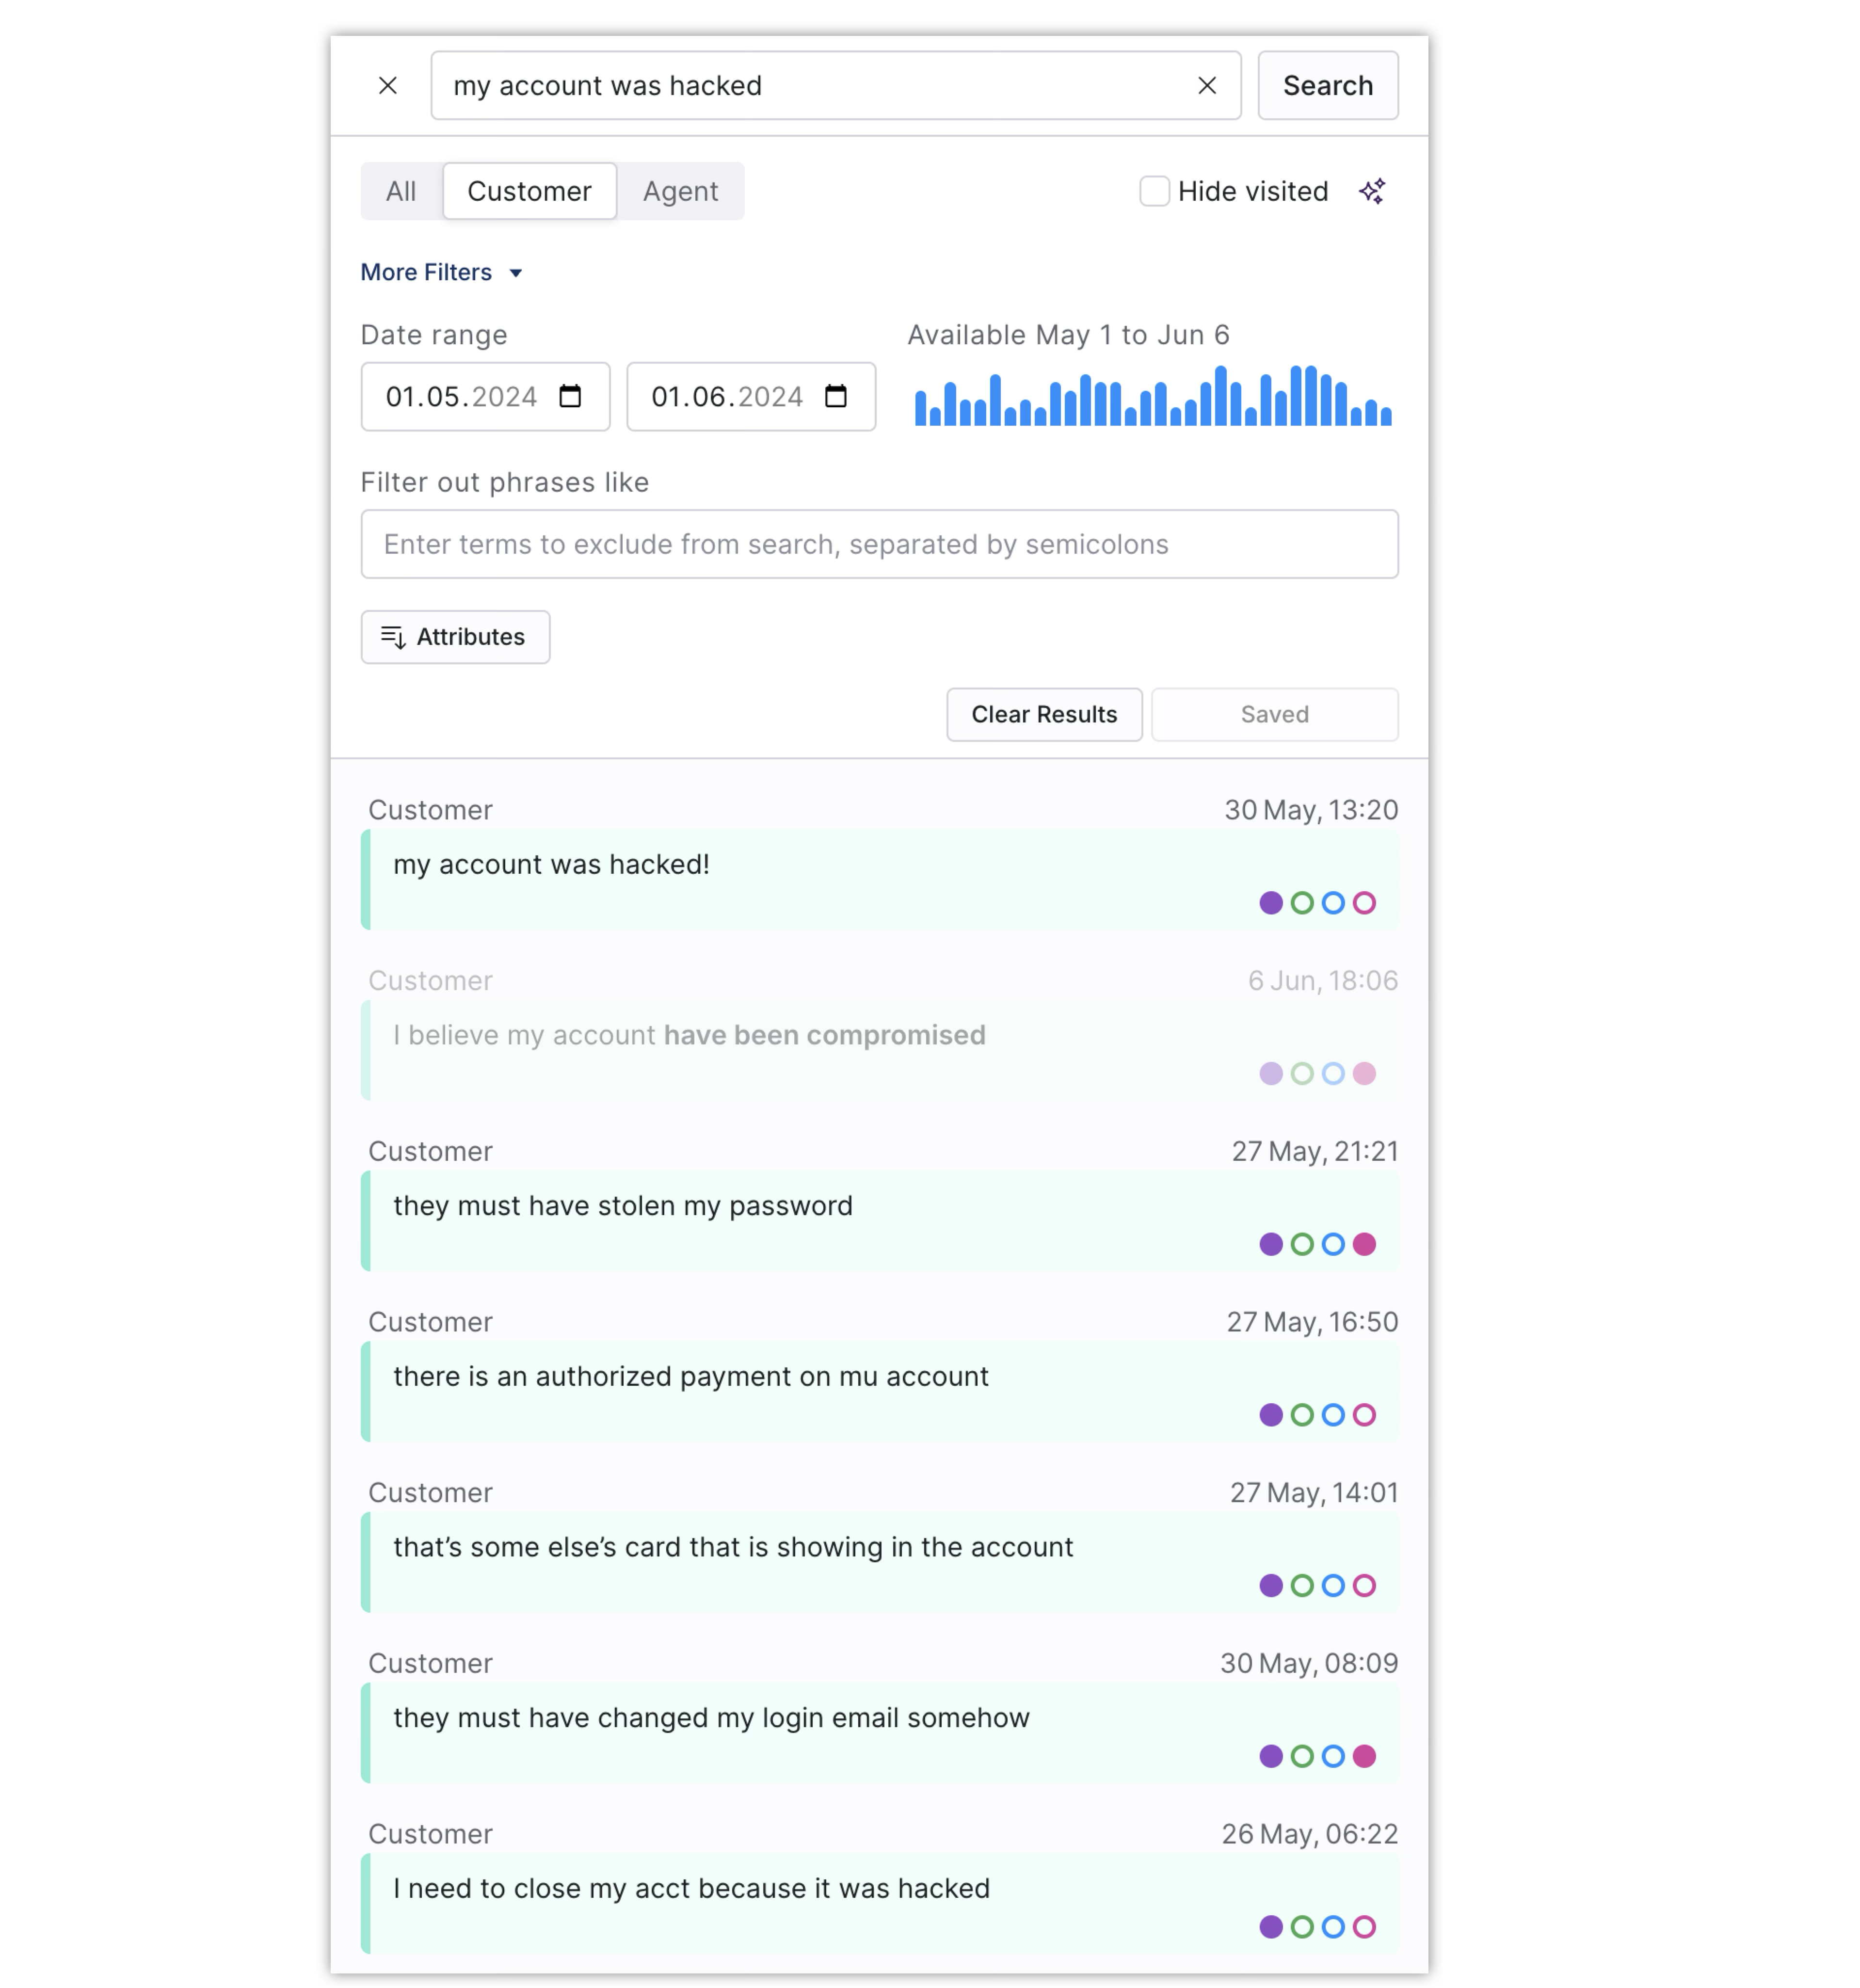Open 'that's some else's card' result
The height and width of the screenshot is (1988, 1860).
pos(879,1562)
